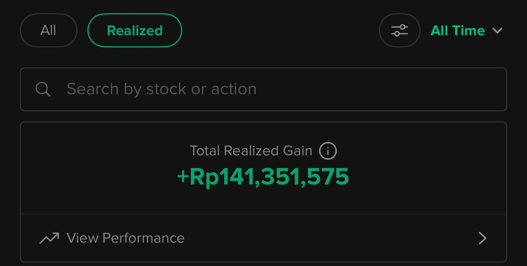The width and height of the screenshot is (527, 266).
Task: Click the magnifying glass search icon
Action: click(43, 89)
